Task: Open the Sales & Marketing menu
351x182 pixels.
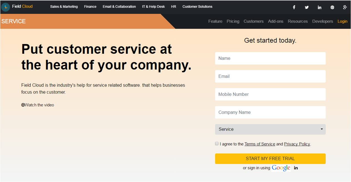Action: [x=64, y=7]
